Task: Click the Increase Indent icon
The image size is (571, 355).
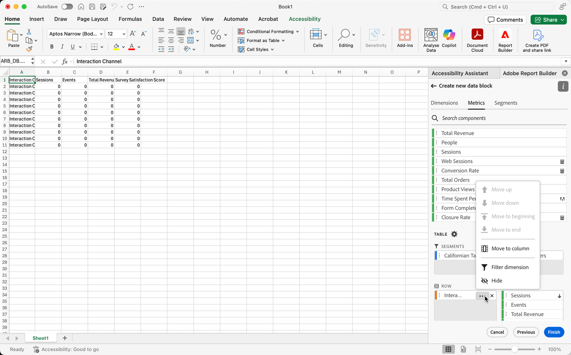Action: click(x=171, y=49)
